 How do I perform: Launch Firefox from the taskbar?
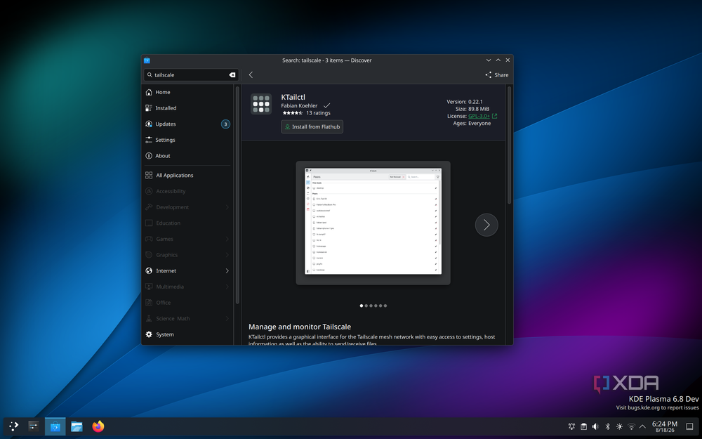98,426
